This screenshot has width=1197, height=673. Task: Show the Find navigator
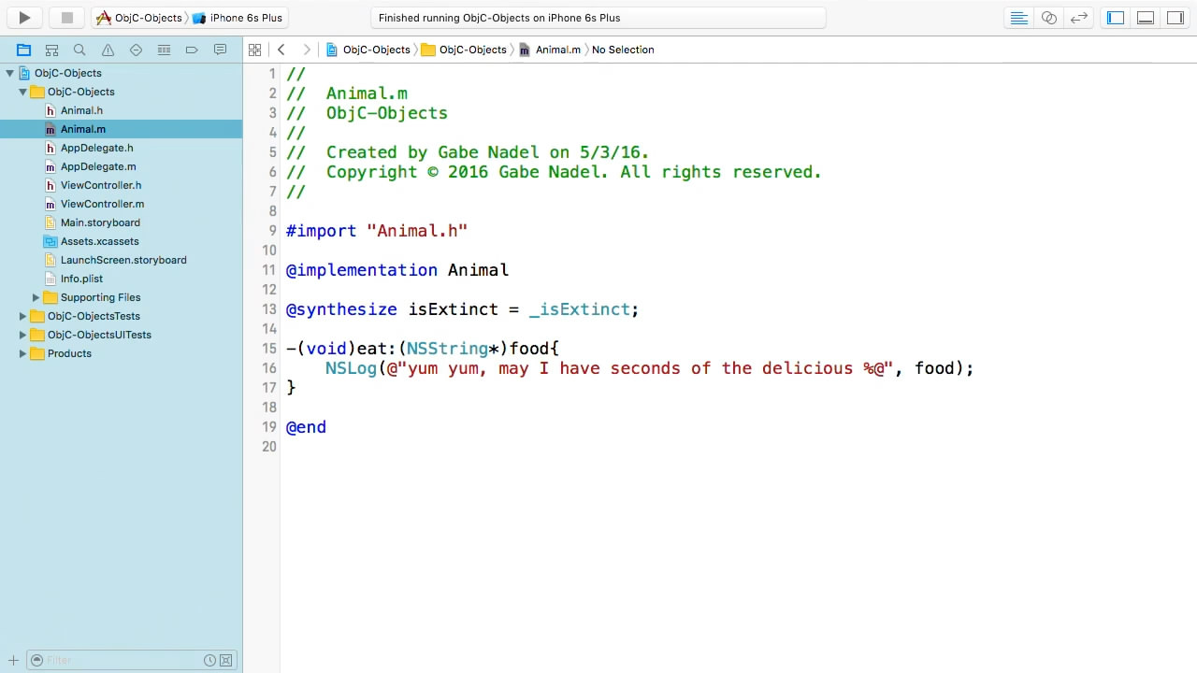pos(79,50)
